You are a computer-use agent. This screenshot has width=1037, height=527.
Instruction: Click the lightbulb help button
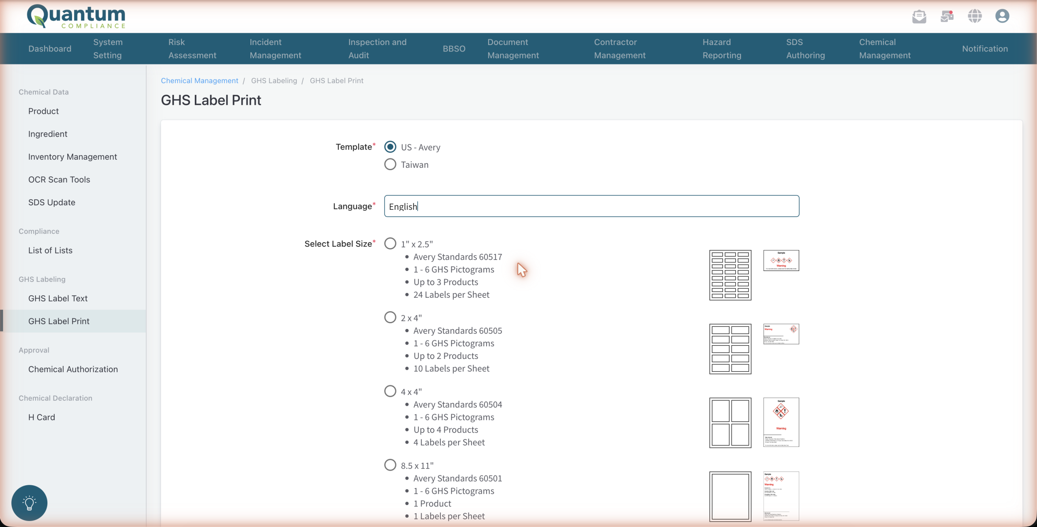[29, 503]
